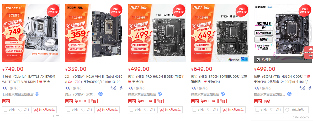Check the 对比 box for MSI PRO H610M-E
This screenshot has width=313, height=121.
(x=131, y=110)
